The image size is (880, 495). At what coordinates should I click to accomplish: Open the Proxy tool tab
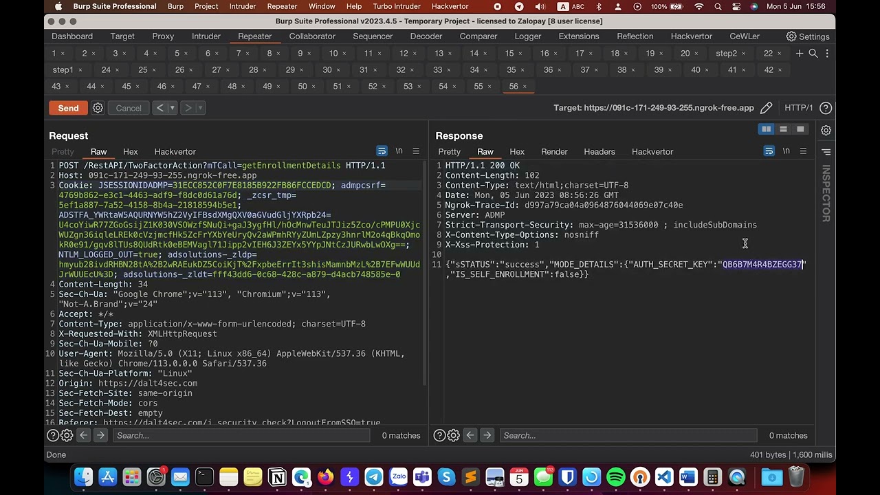(x=163, y=36)
